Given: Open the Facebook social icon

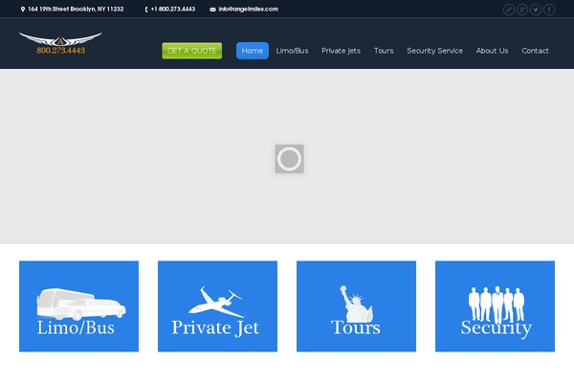Looking at the screenshot, I should point(549,10).
